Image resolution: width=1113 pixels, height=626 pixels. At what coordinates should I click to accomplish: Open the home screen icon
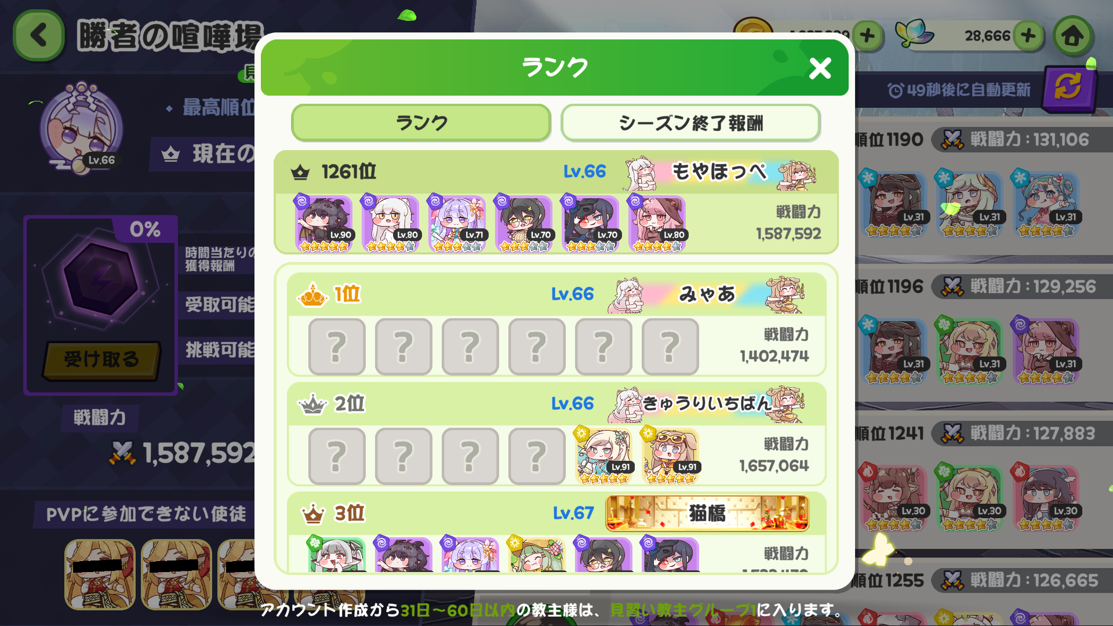(x=1072, y=36)
